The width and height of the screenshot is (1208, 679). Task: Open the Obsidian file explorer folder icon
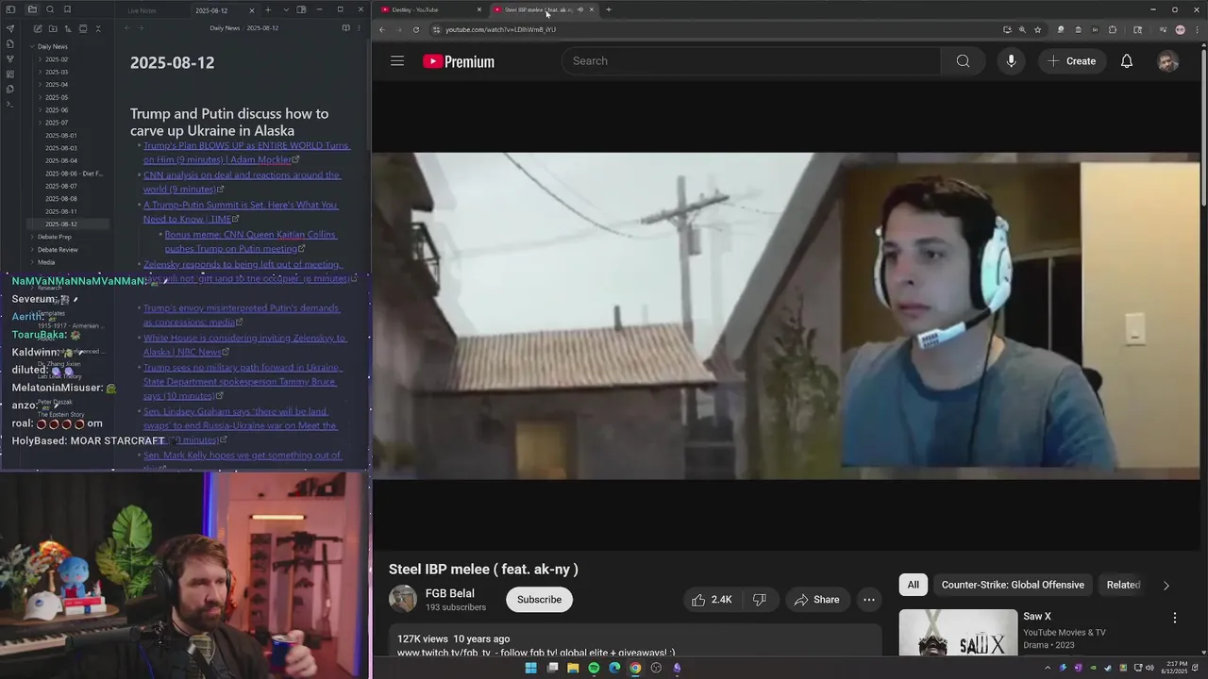32,9
